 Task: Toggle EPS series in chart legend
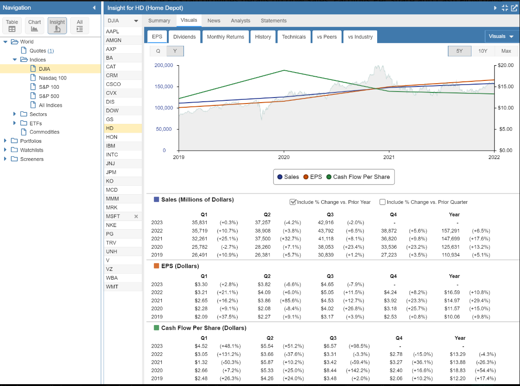tap(312, 177)
